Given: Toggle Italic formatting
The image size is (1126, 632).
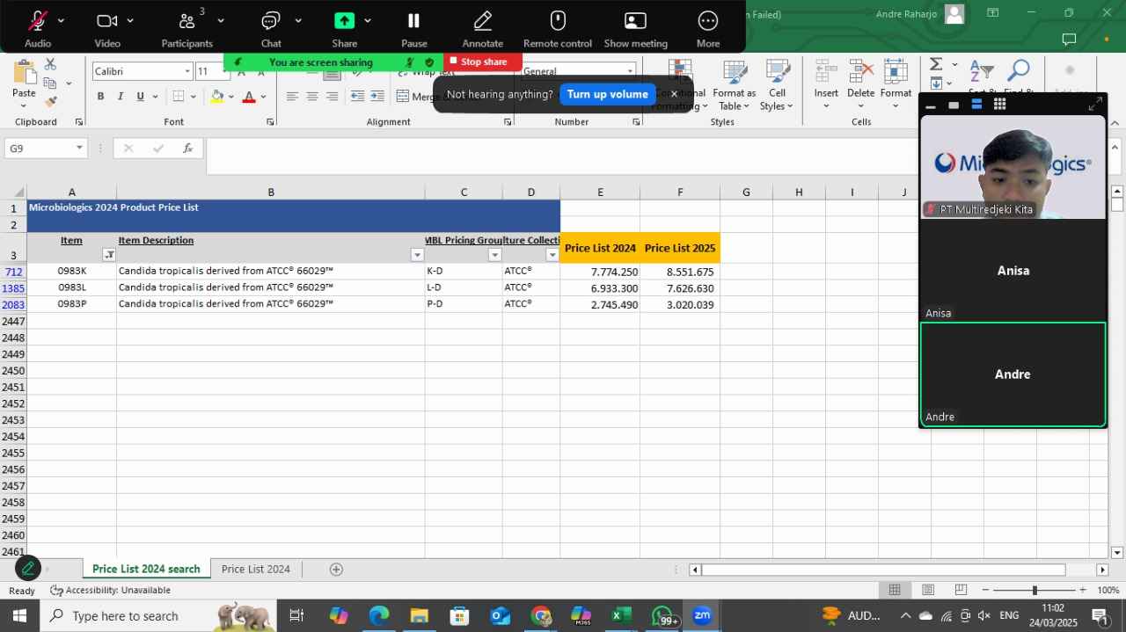Looking at the screenshot, I should click(121, 97).
